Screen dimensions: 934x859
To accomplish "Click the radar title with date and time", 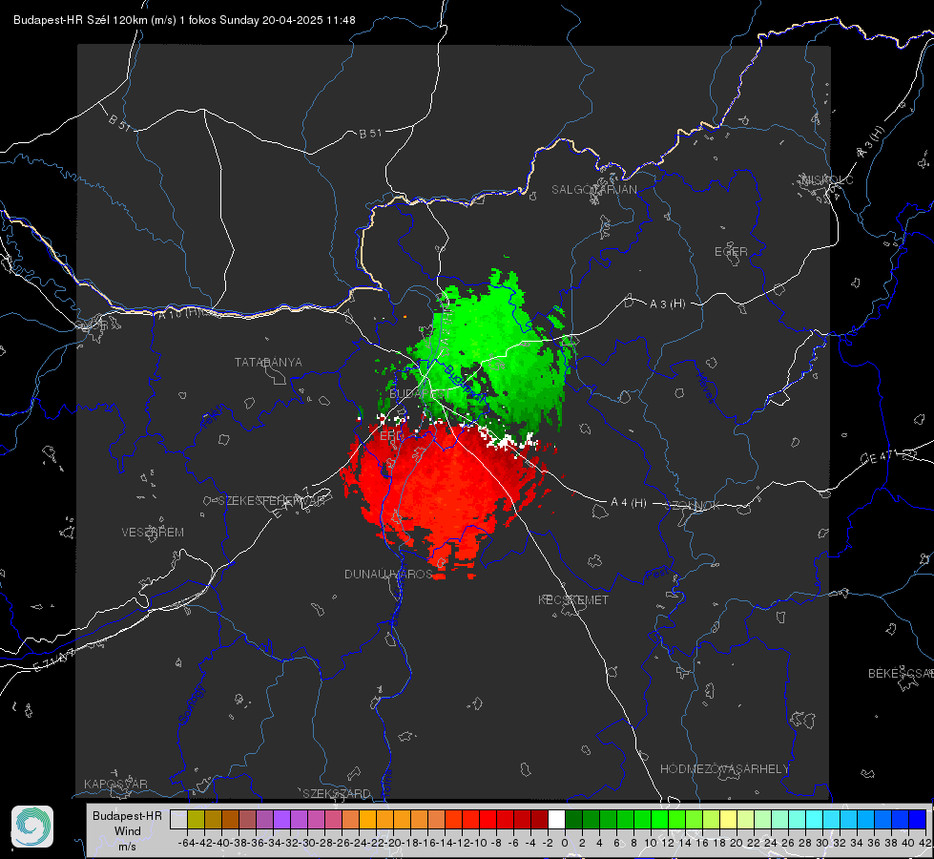I will click(184, 20).
